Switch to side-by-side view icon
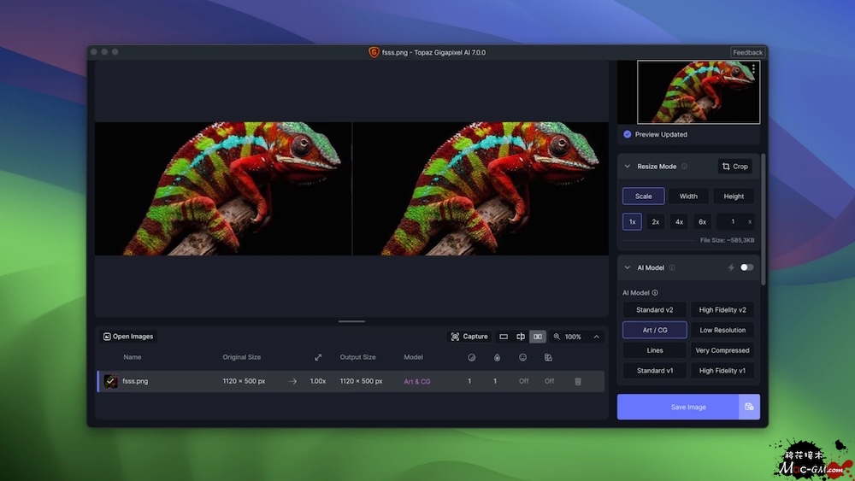The height and width of the screenshot is (481, 855). 538,337
